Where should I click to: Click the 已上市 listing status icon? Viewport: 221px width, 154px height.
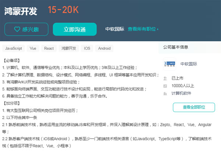[165, 78]
